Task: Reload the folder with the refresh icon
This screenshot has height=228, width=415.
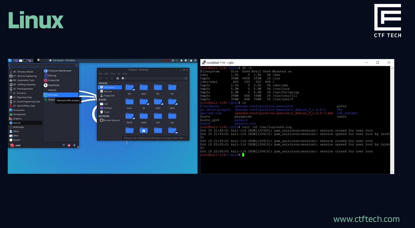Action: (x=186, y=78)
